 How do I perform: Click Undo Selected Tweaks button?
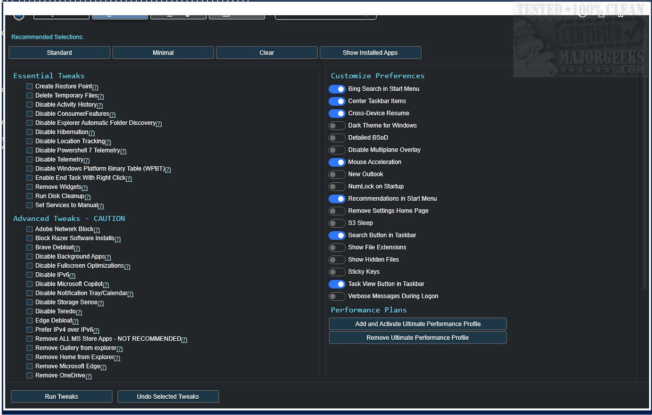coord(168,397)
